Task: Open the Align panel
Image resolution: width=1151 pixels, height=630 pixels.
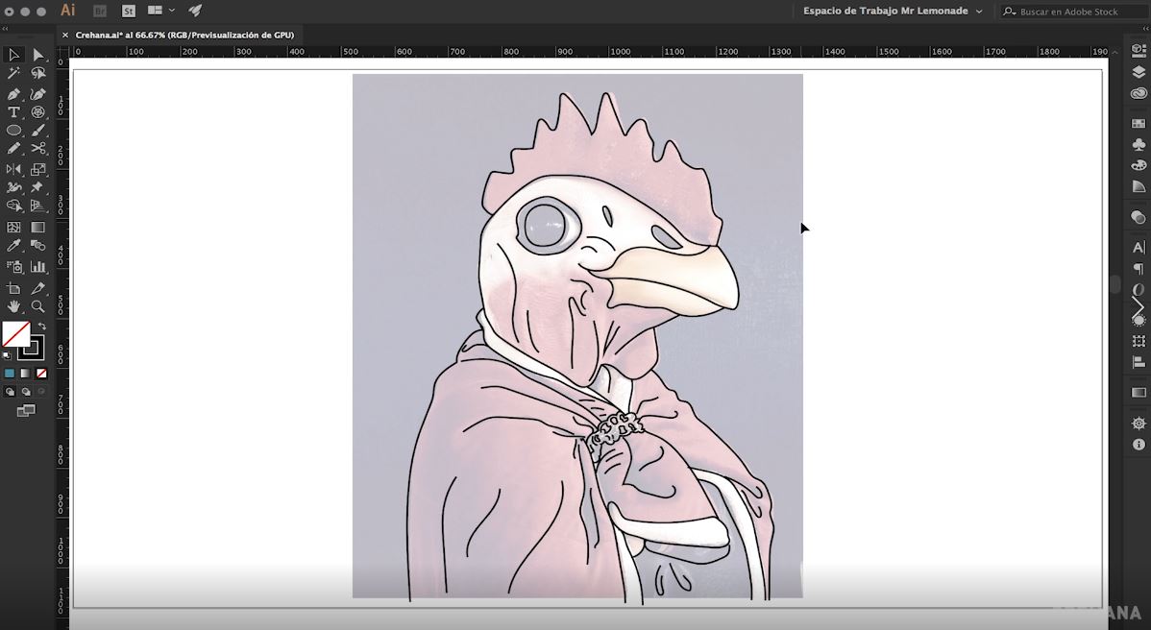Action: tap(1139, 362)
